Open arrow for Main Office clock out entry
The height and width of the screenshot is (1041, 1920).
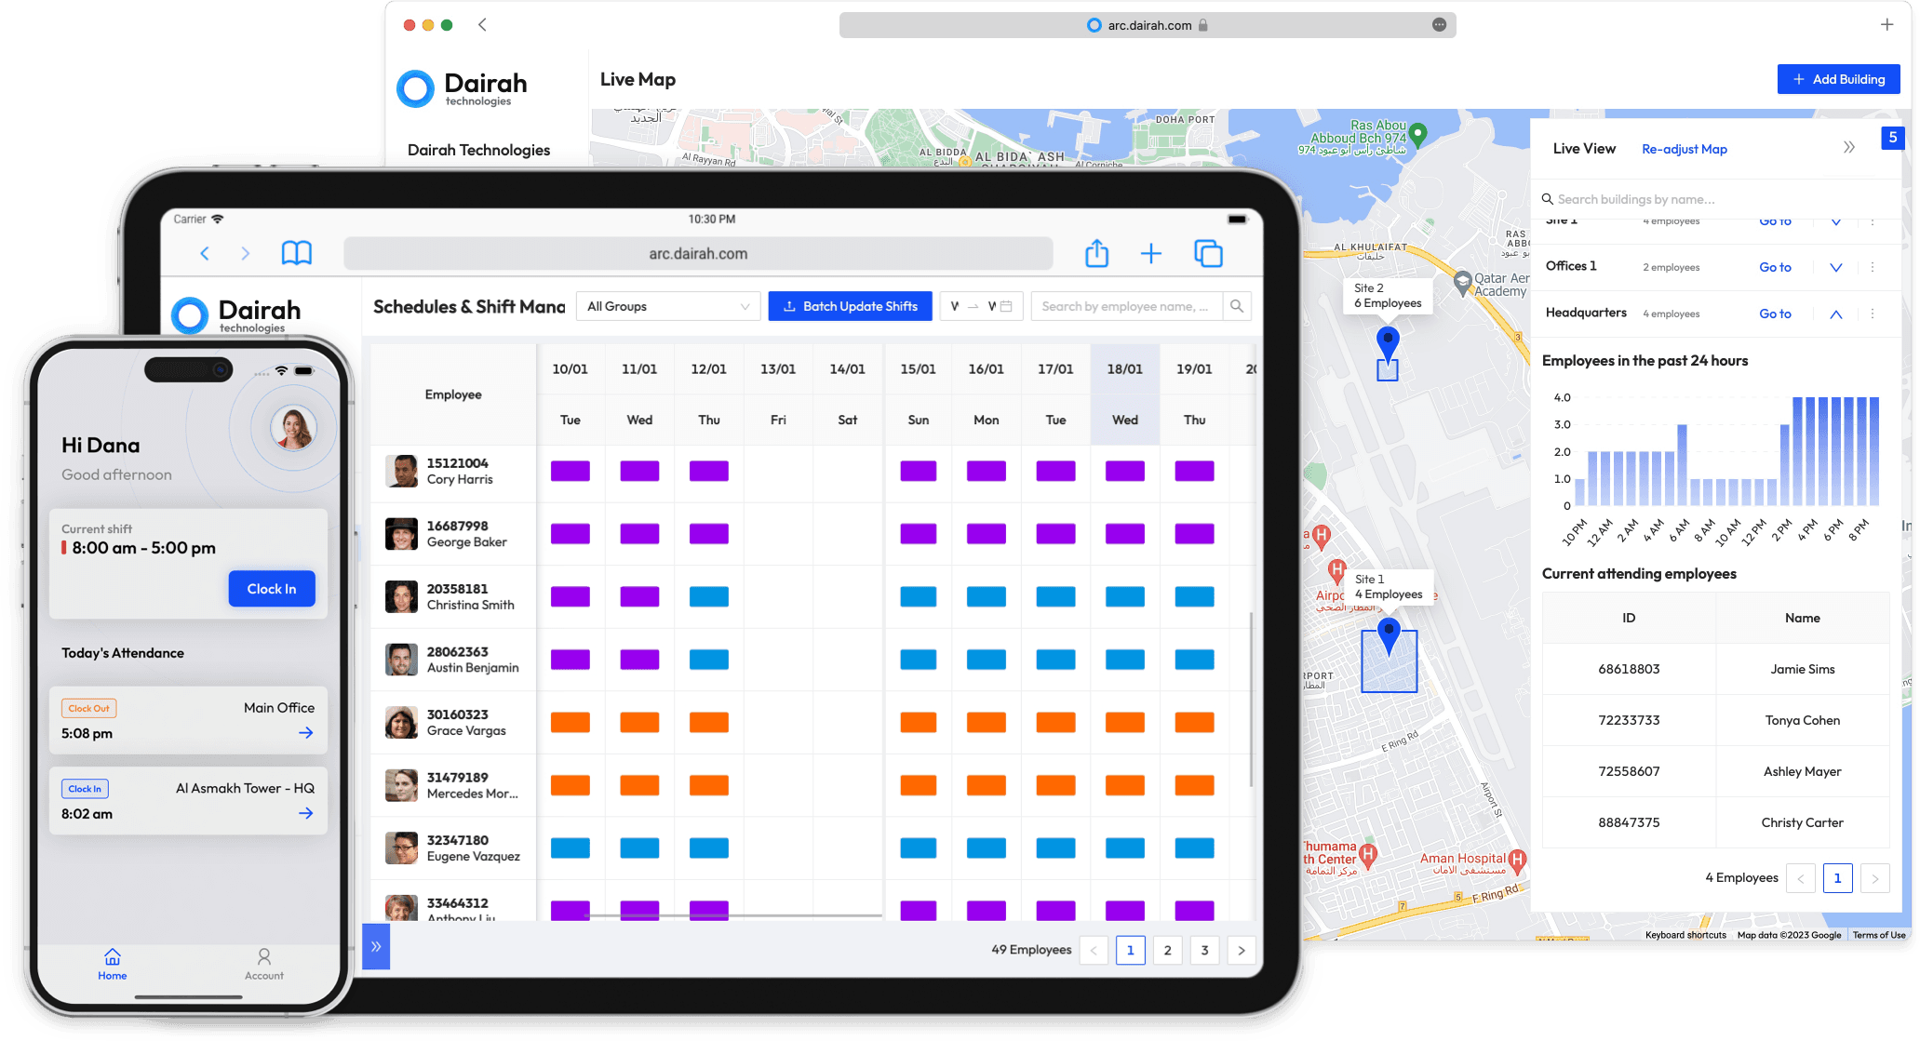(305, 733)
